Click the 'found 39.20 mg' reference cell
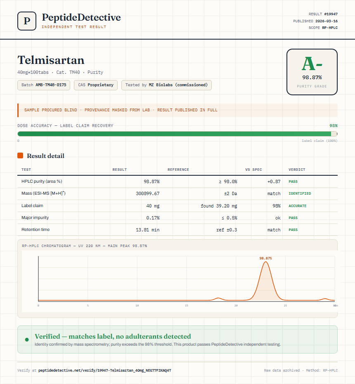Viewport: 355px width, 384px height. coord(219,206)
